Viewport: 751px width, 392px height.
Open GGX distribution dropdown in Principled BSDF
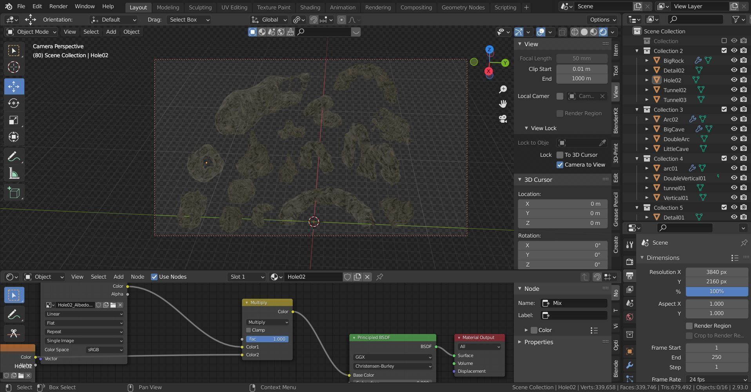(x=392, y=357)
